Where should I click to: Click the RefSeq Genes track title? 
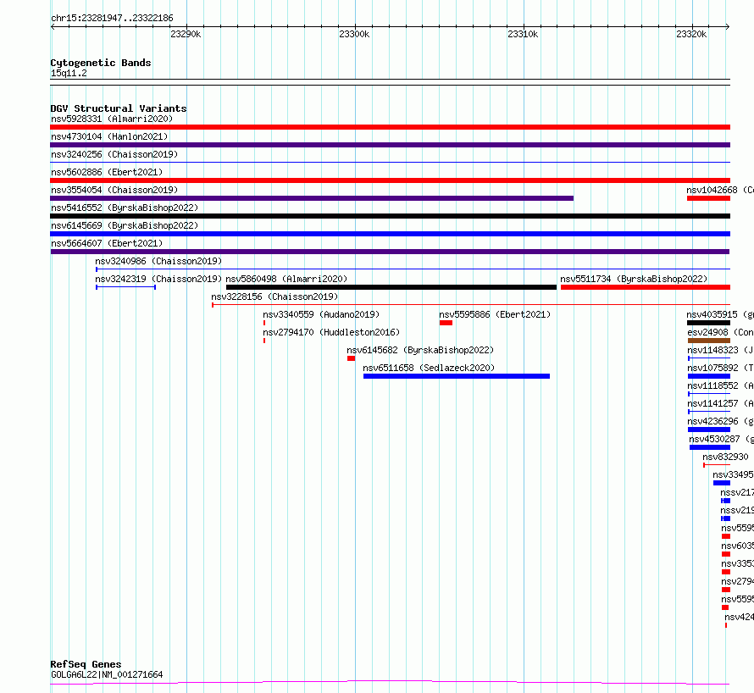pyautogui.click(x=86, y=664)
